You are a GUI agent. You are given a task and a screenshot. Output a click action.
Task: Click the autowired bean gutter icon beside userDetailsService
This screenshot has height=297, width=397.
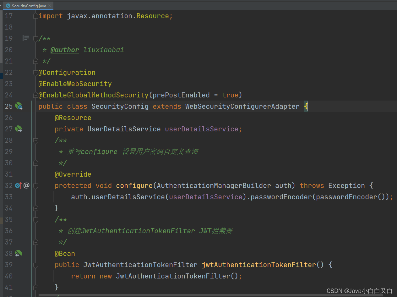pyautogui.click(x=19, y=129)
